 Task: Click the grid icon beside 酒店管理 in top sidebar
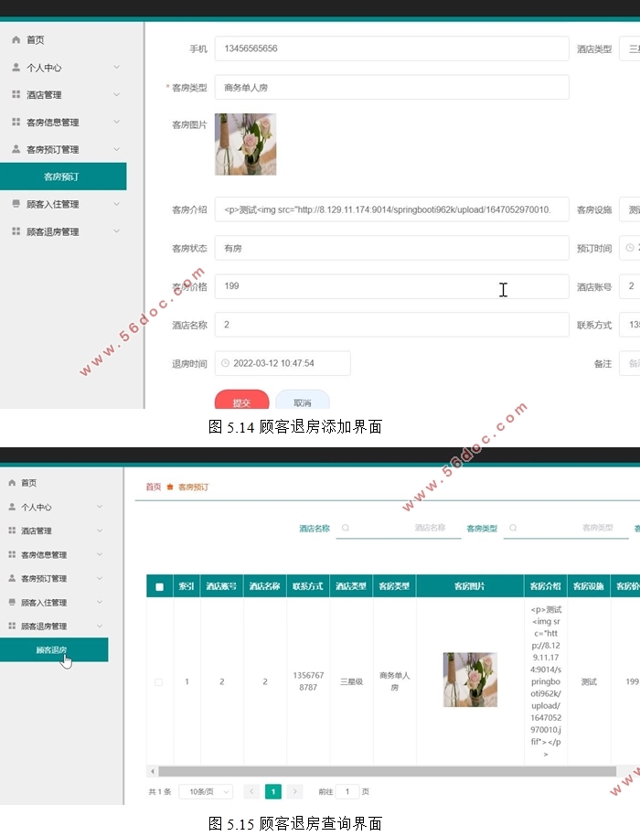(16, 95)
